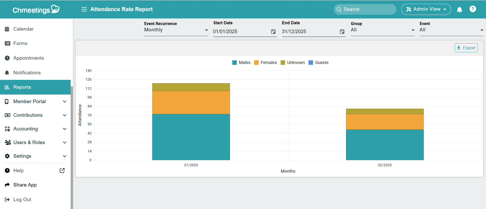486x209 pixels.
Task: Click the download icon on Export
Action: [459, 48]
